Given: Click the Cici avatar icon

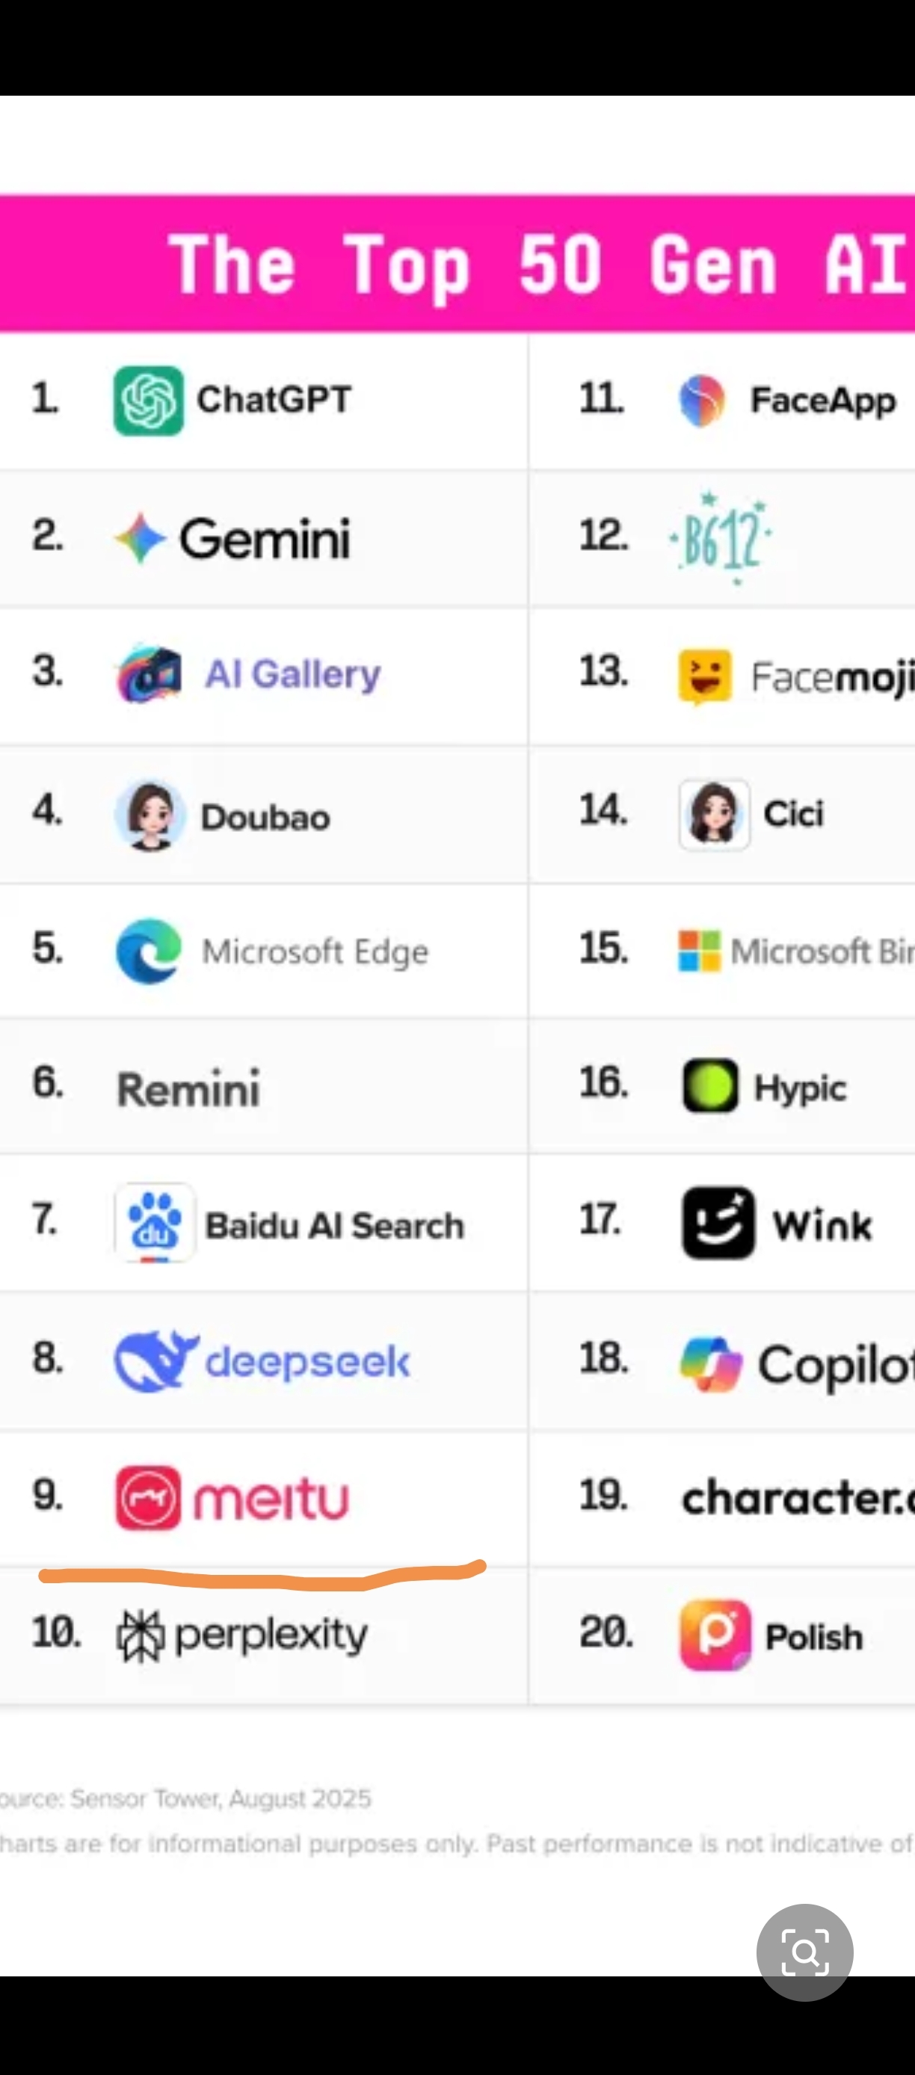Looking at the screenshot, I should click(715, 814).
